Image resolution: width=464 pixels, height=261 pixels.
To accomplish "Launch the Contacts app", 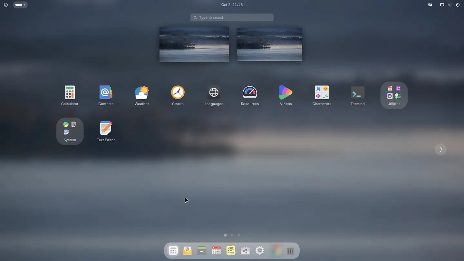I will [x=106, y=95].
